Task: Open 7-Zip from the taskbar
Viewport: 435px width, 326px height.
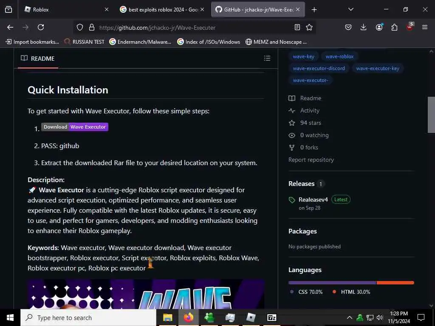Action: [271, 318]
